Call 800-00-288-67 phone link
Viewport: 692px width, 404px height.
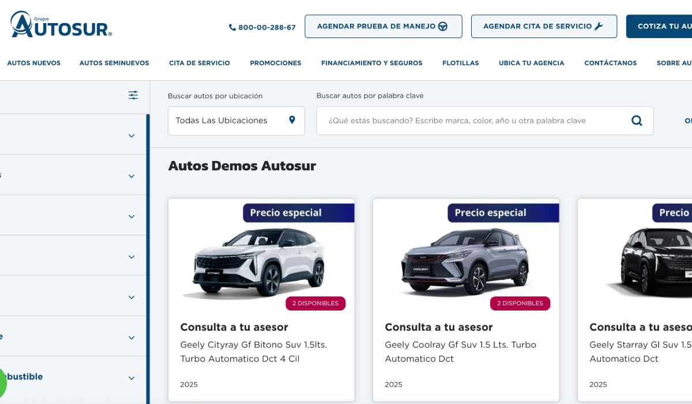pyautogui.click(x=262, y=27)
